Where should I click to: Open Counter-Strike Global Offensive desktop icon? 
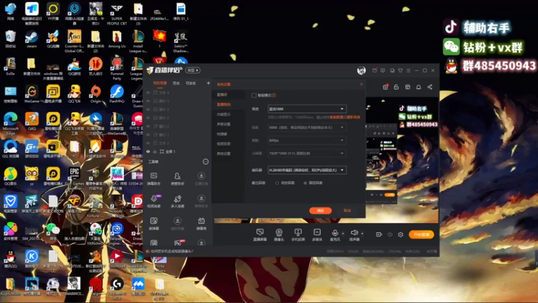coord(74,41)
